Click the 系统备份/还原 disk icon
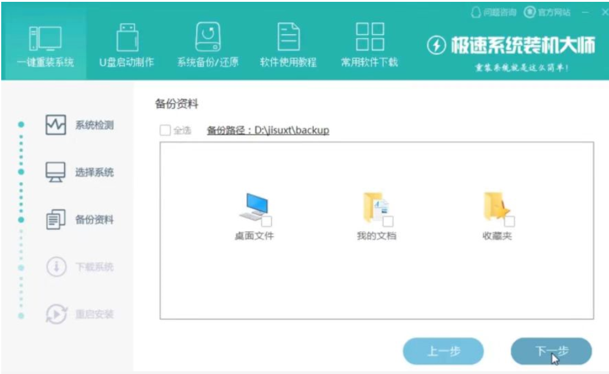 [x=208, y=36]
